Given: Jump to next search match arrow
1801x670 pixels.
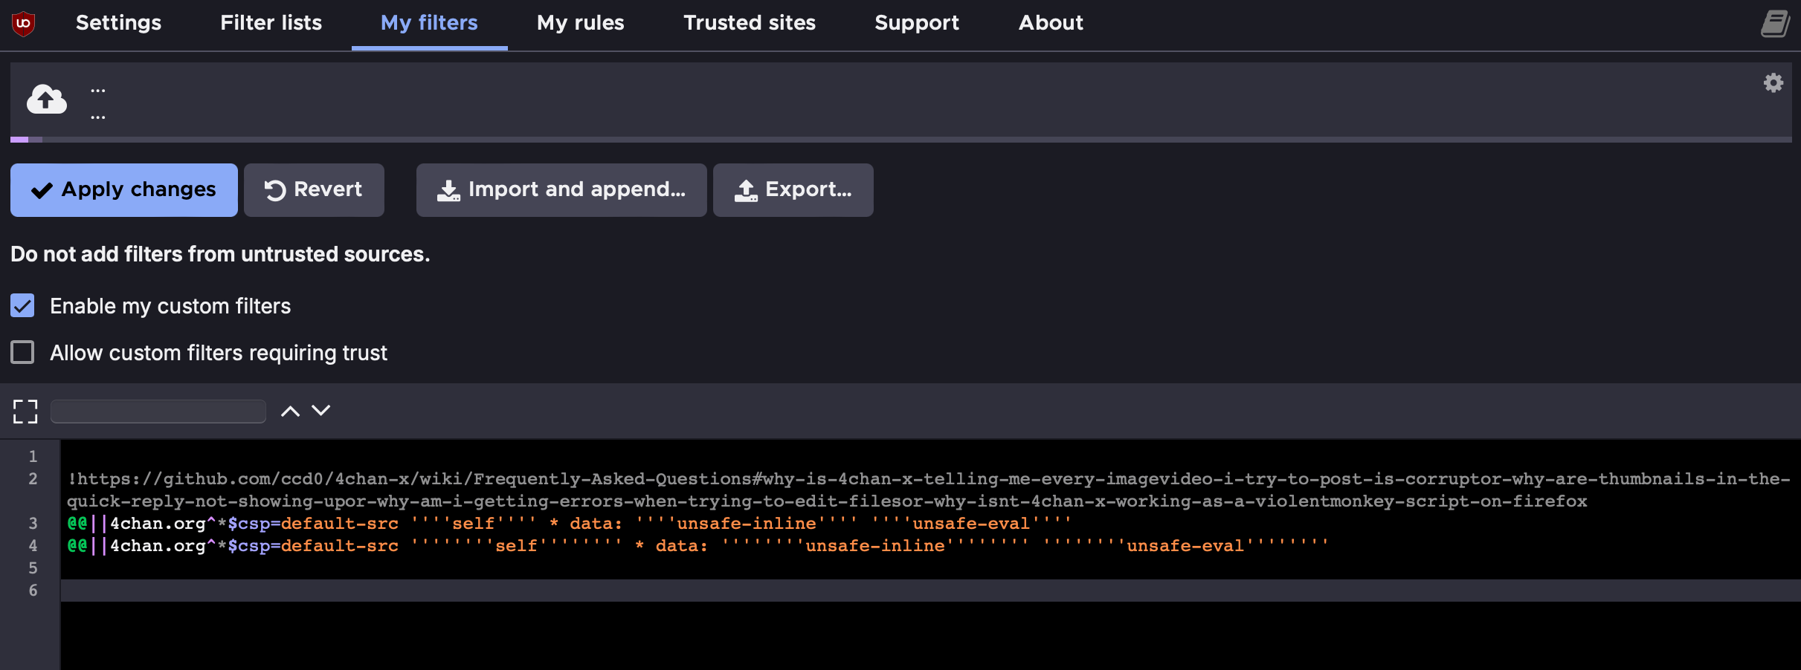Looking at the screenshot, I should point(321,411).
